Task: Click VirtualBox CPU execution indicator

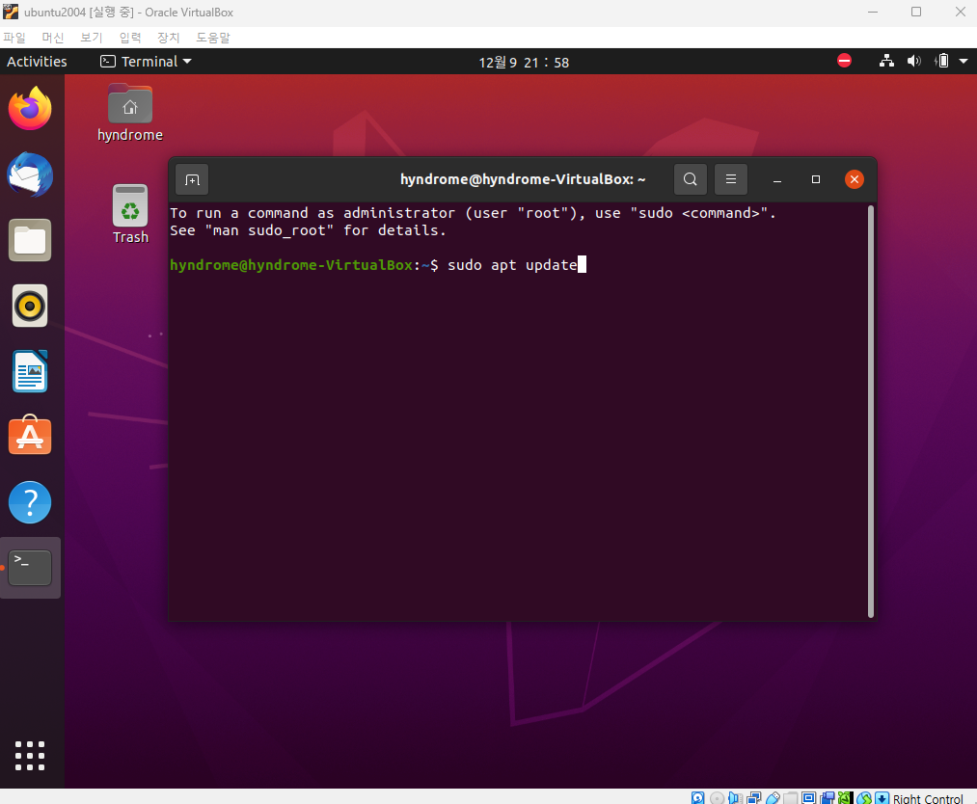Action: pyautogui.click(x=846, y=798)
